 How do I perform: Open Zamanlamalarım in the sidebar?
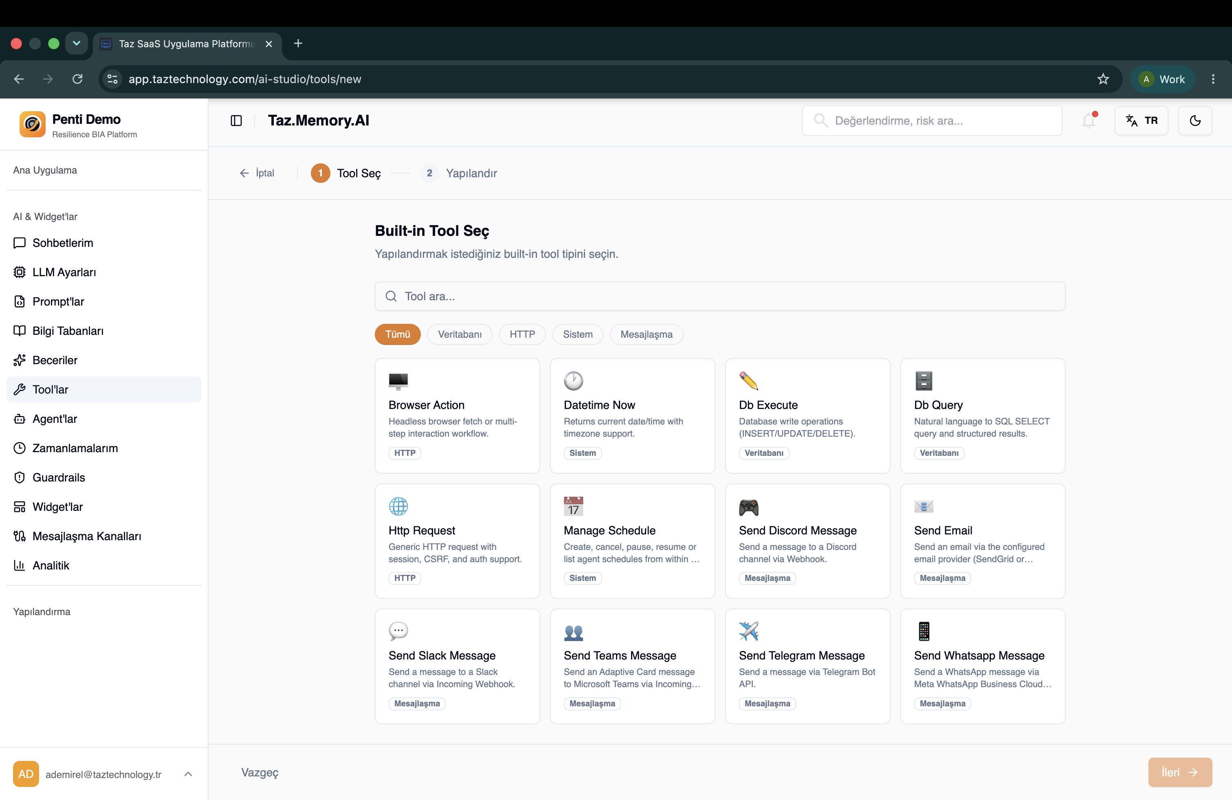(x=103, y=448)
